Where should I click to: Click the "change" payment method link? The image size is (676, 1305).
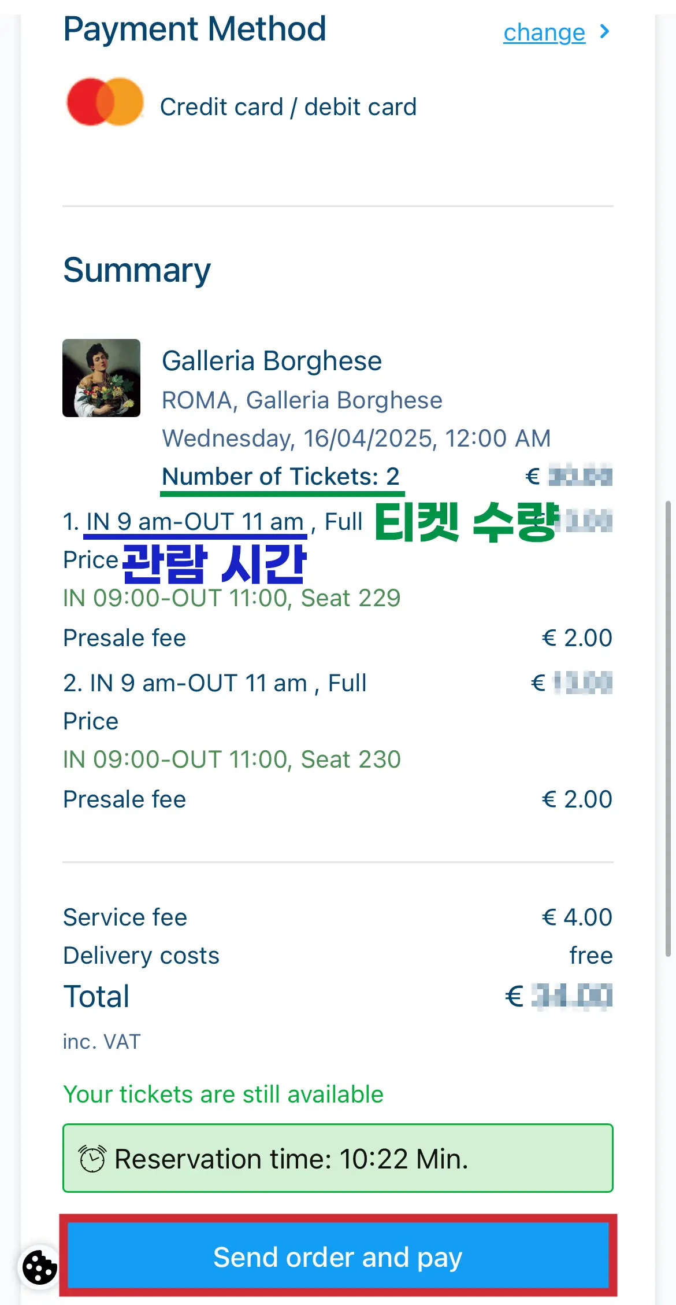(x=544, y=33)
